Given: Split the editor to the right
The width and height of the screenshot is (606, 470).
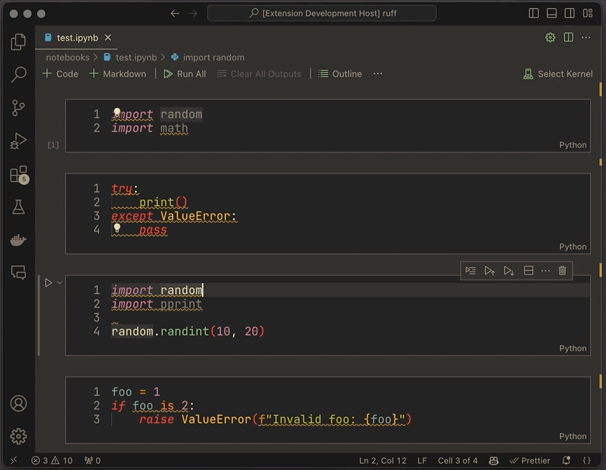Looking at the screenshot, I should 568,38.
